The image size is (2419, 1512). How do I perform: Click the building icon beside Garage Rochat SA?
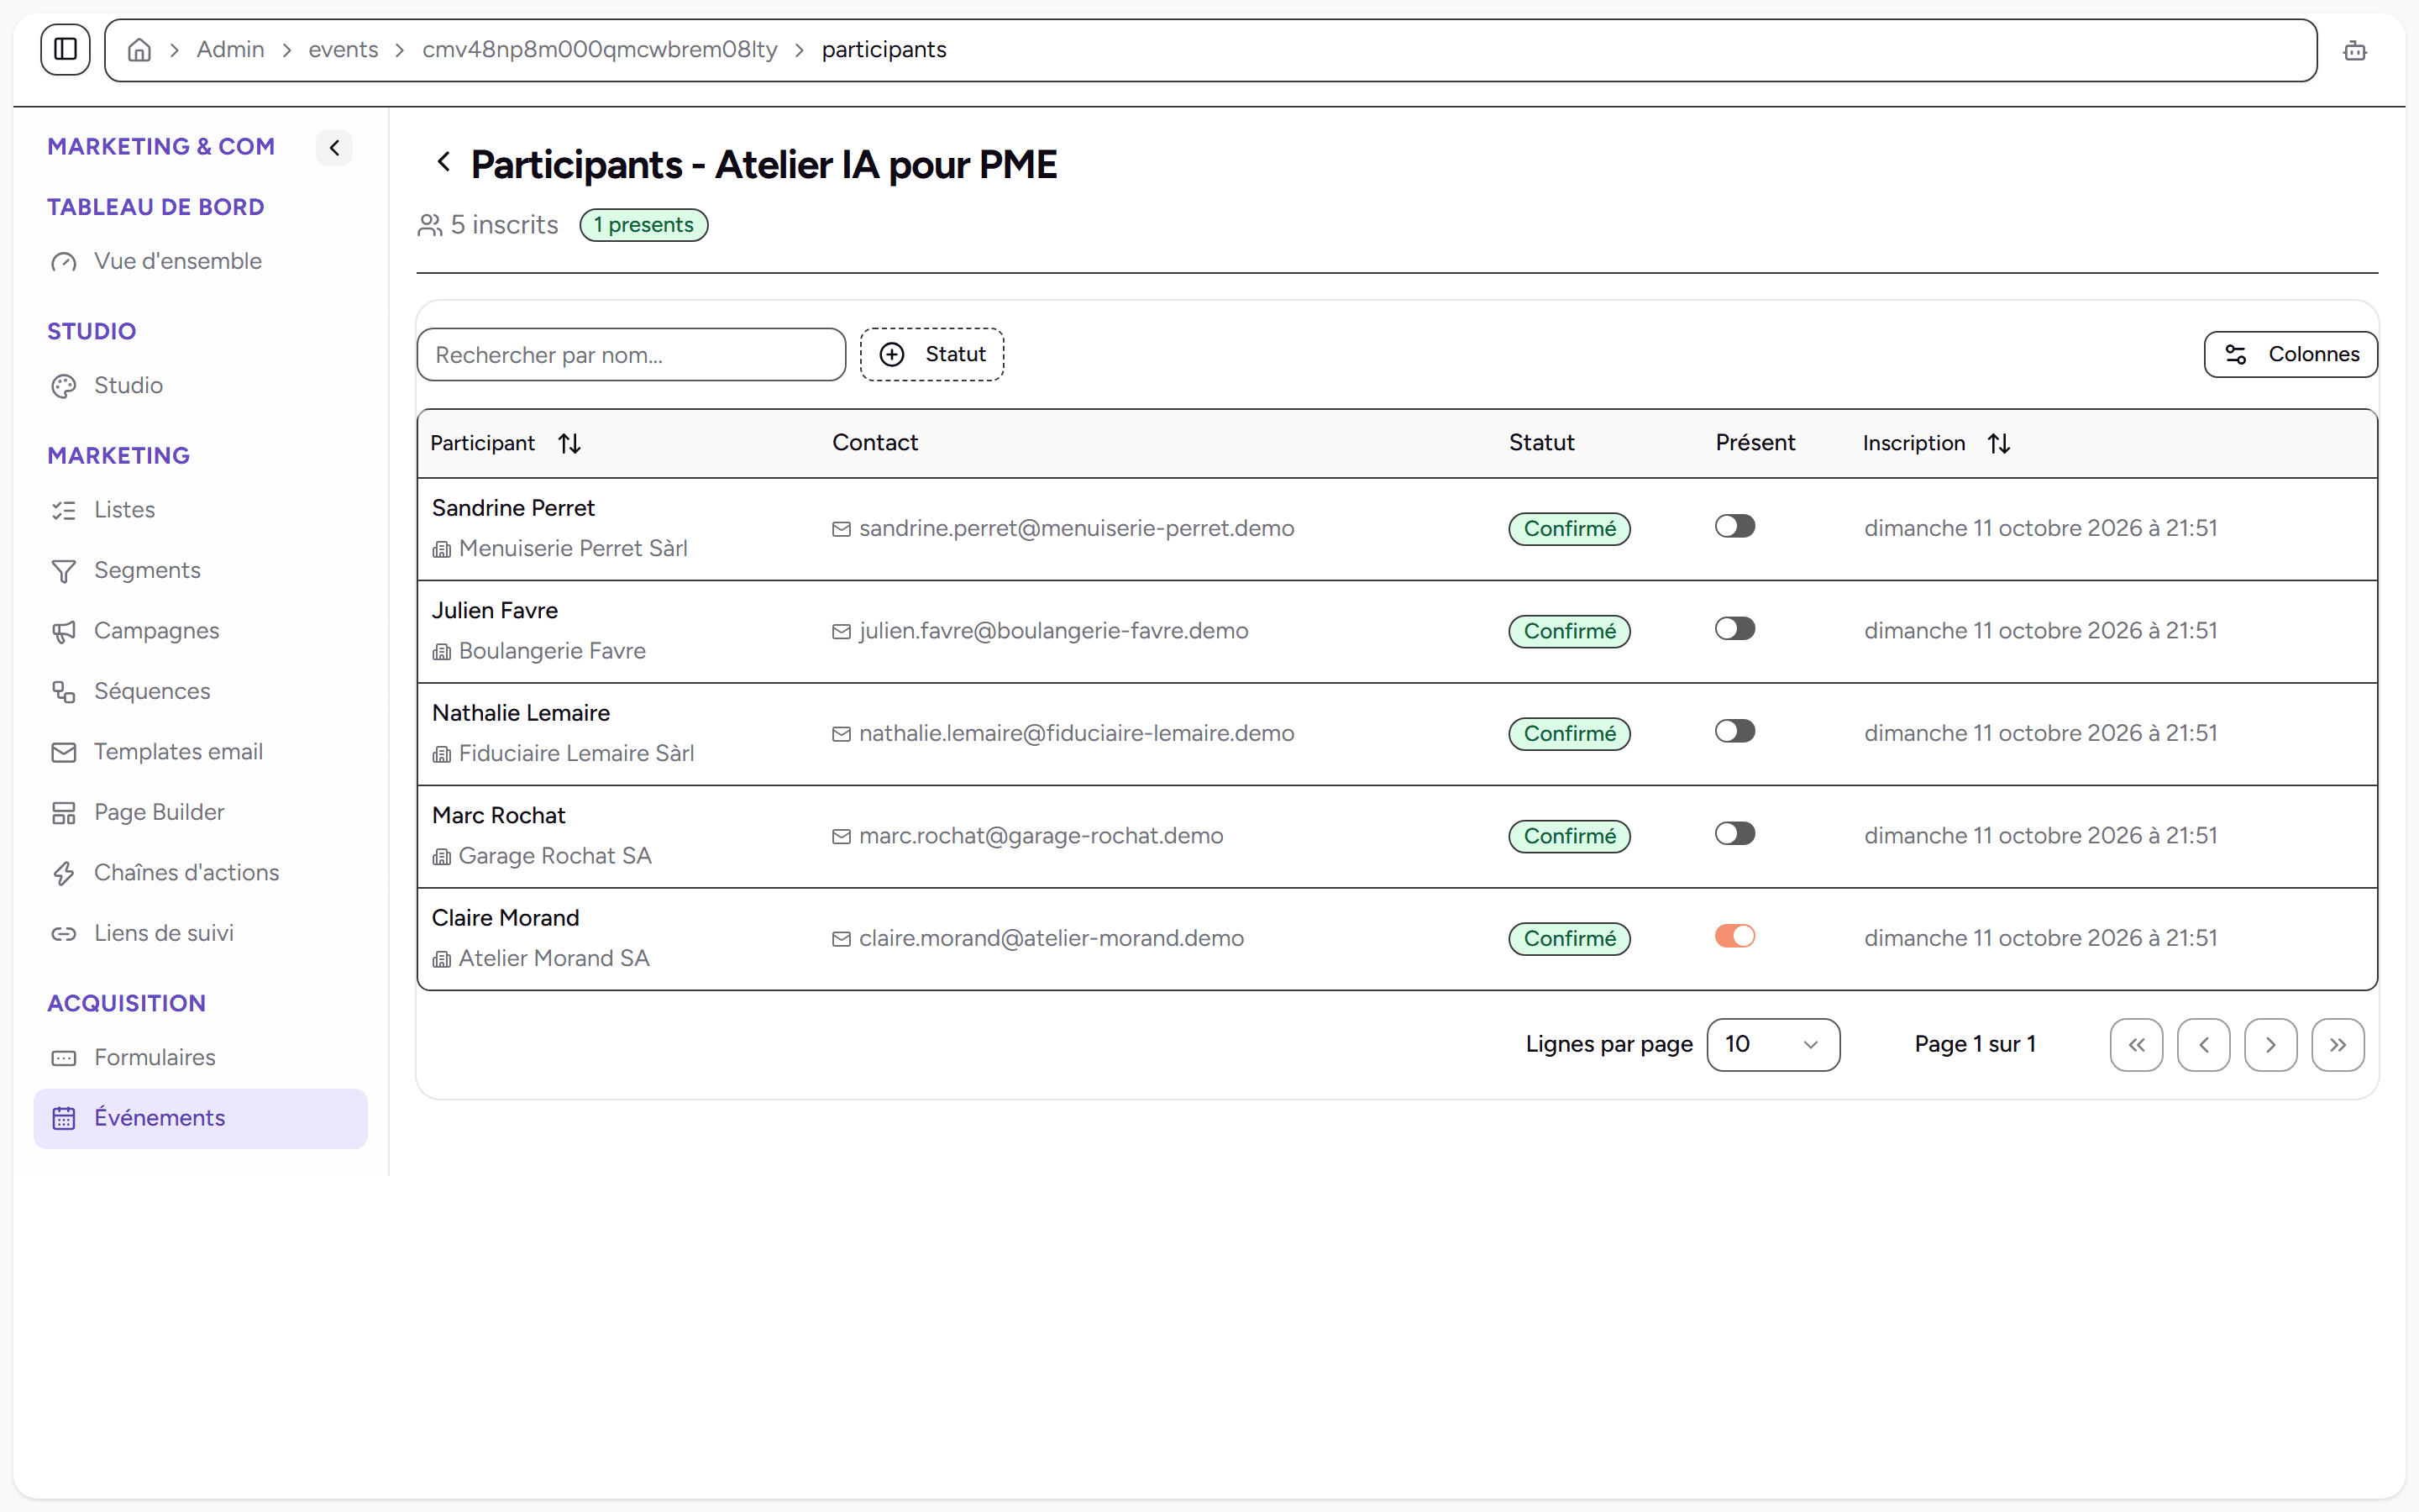click(442, 857)
